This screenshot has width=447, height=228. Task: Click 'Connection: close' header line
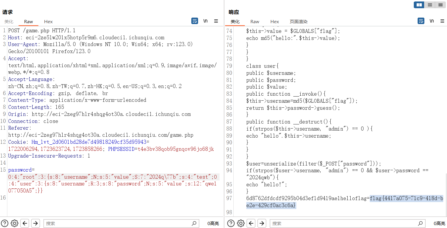pos(33,121)
